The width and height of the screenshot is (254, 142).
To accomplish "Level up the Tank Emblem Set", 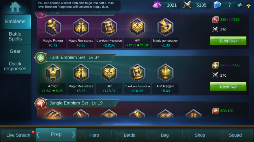I will point(228,86).
